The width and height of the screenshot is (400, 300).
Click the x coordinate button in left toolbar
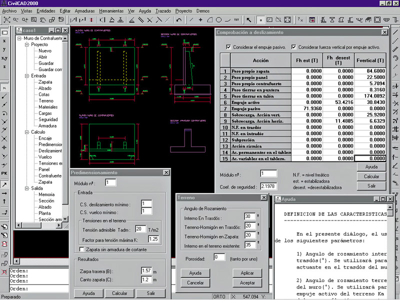tap(4, 41)
